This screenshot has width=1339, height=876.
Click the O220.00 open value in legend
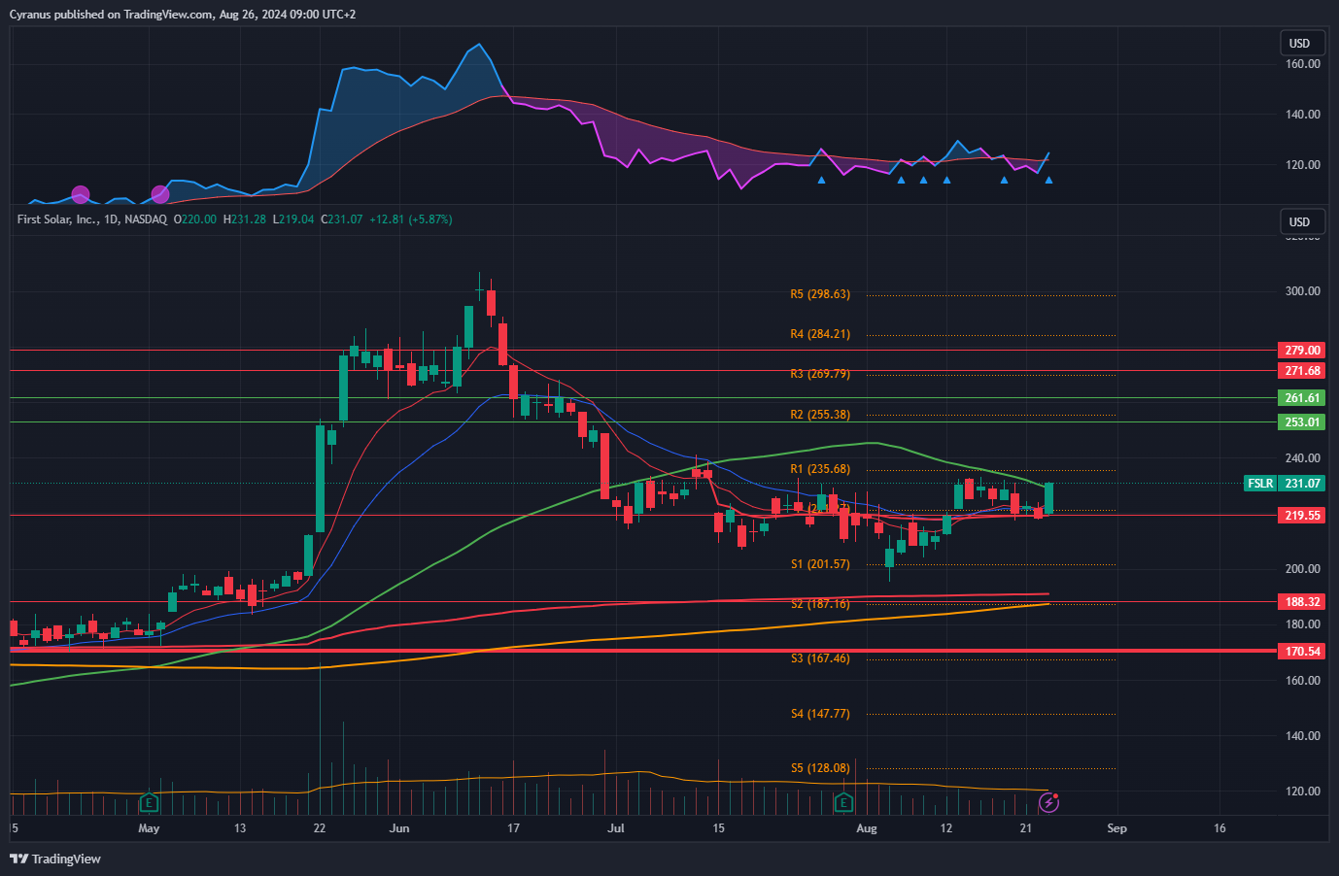pyautogui.click(x=195, y=219)
